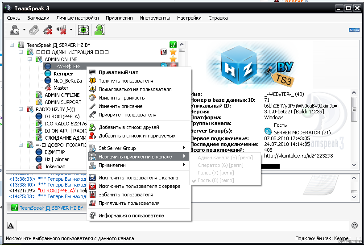Click the Изменить громкость volume icon
The image size is (364, 245).
[x=92, y=98]
